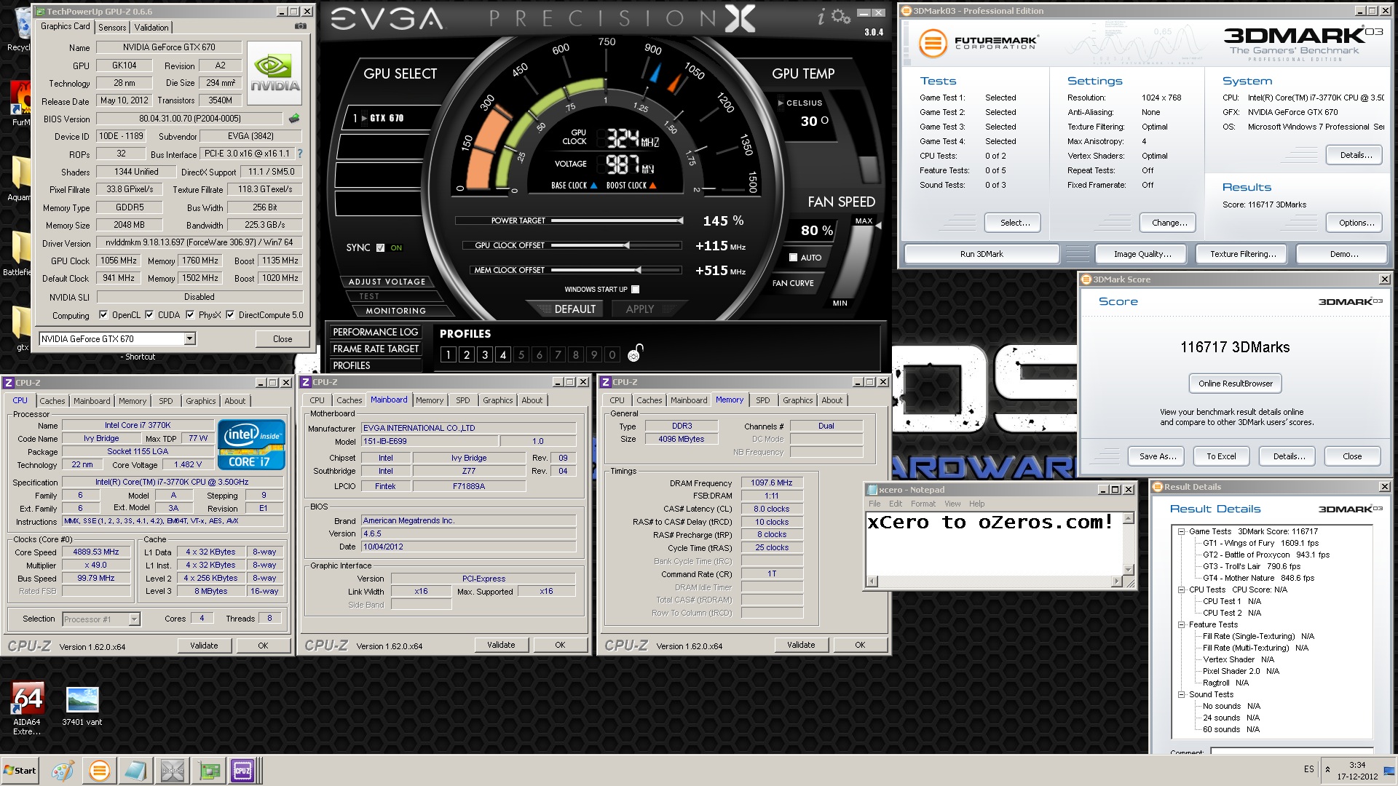Load profile 4 in Precision X

tap(503, 355)
